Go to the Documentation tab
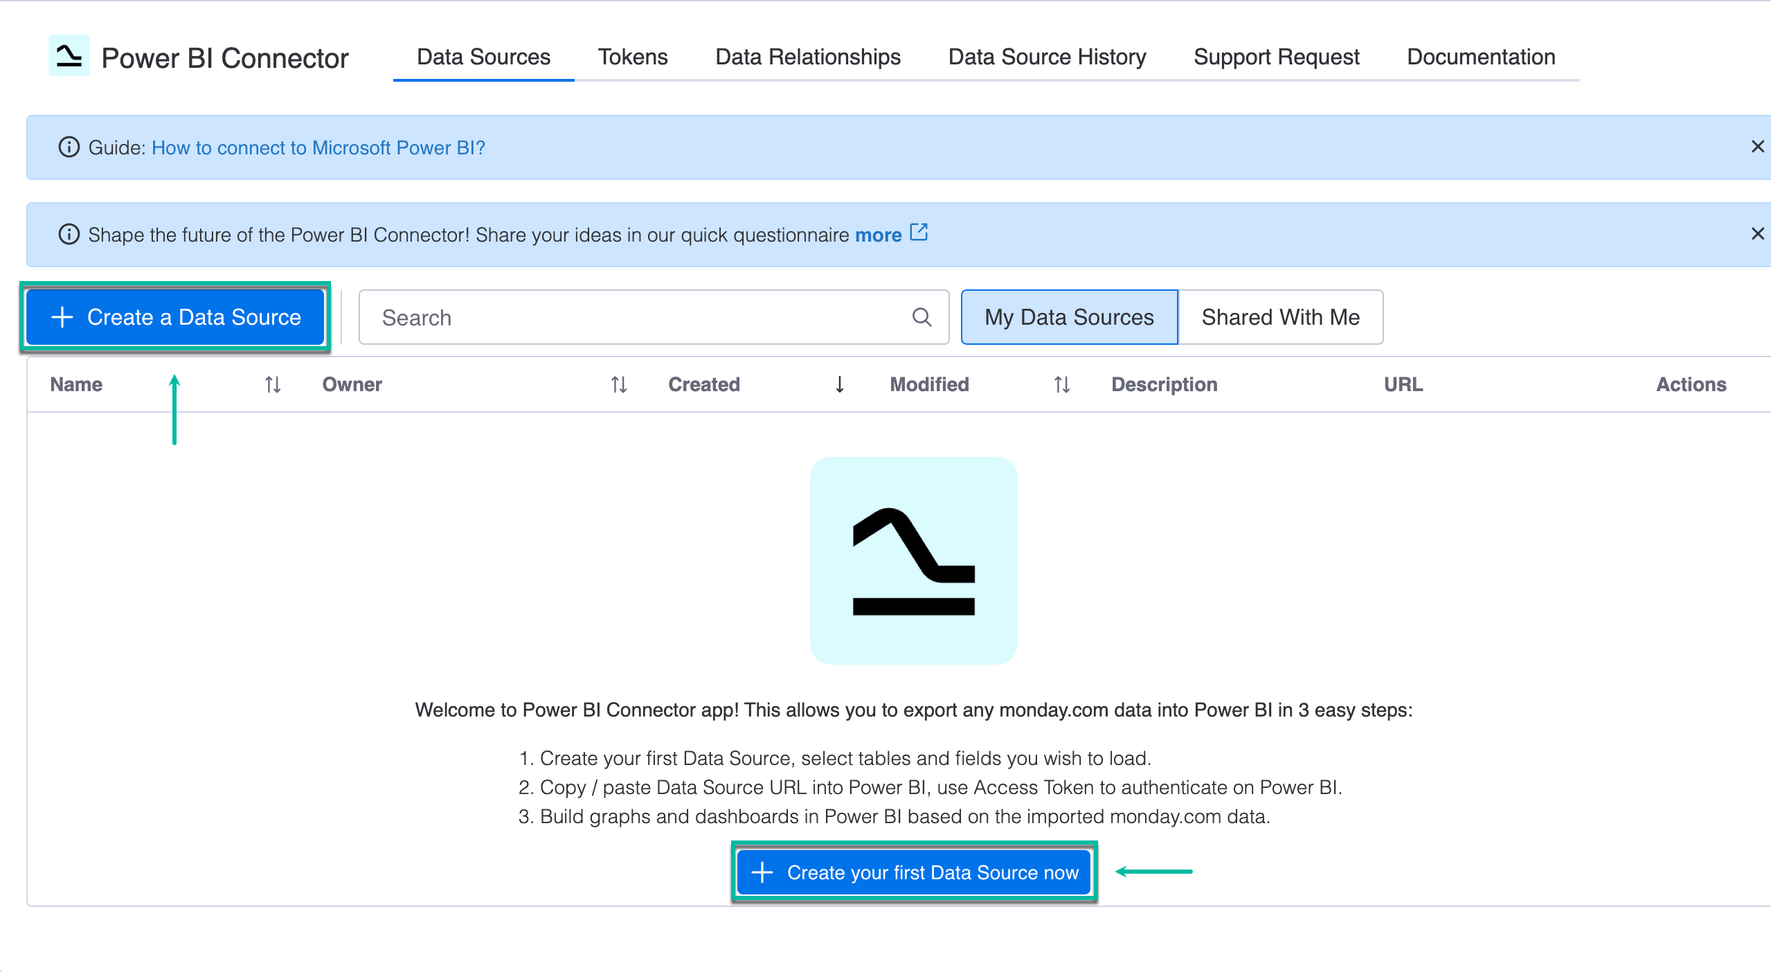Image resolution: width=1771 pixels, height=972 pixels. (1481, 57)
